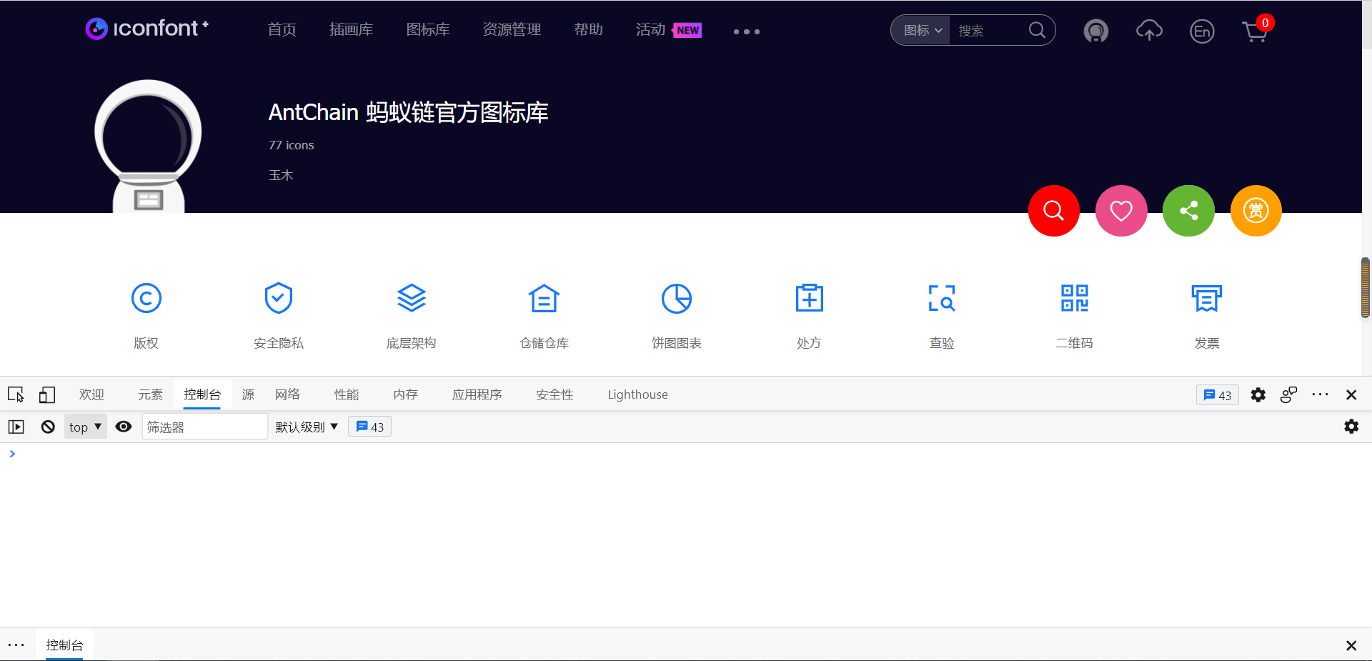Open the 图标 search type dropdown
This screenshot has height=661, width=1372.
click(x=922, y=31)
